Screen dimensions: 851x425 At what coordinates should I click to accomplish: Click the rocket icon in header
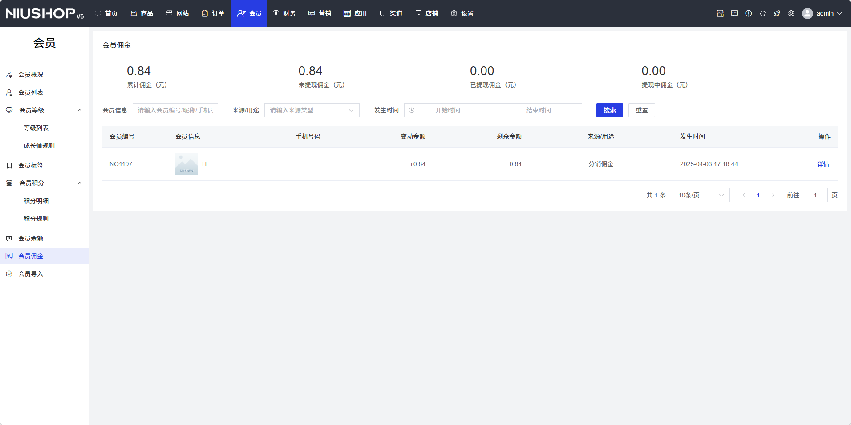pyautogui.click(x=777, y=13)
